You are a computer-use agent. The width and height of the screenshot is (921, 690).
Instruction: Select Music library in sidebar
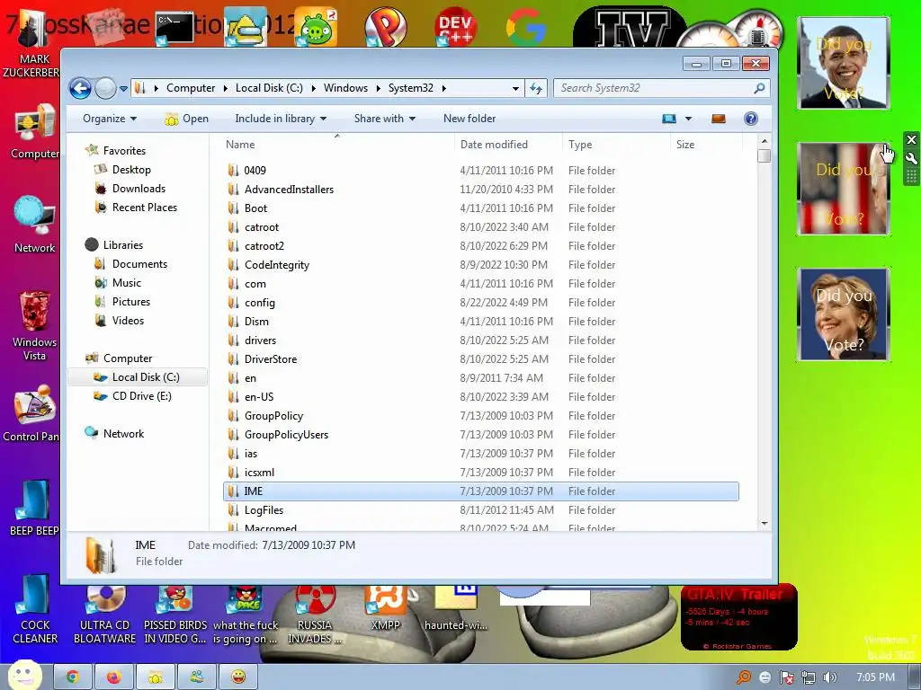[127, 283]
